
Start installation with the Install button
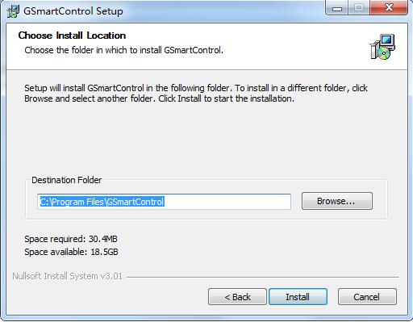[298, 297]
